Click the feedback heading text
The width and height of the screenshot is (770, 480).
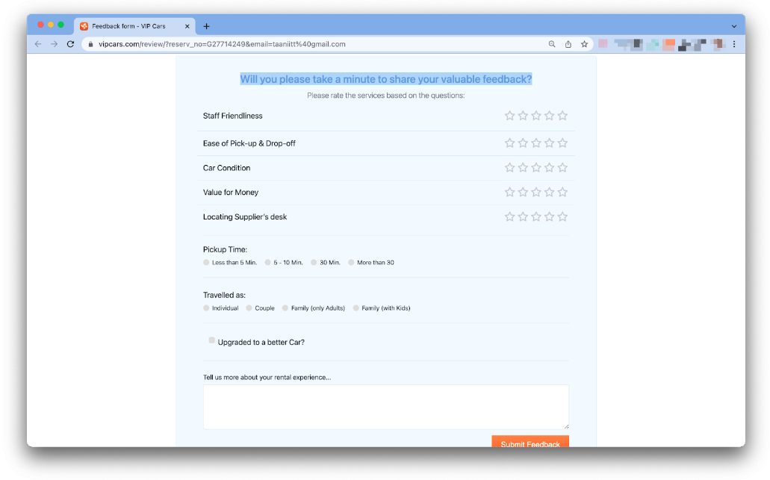click(386, 79)
